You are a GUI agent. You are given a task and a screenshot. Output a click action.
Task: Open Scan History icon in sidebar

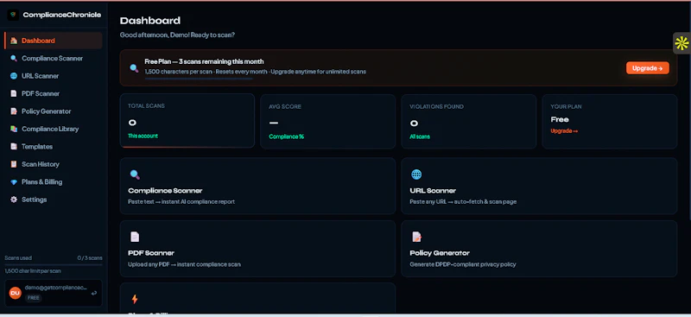click(14, 164)
